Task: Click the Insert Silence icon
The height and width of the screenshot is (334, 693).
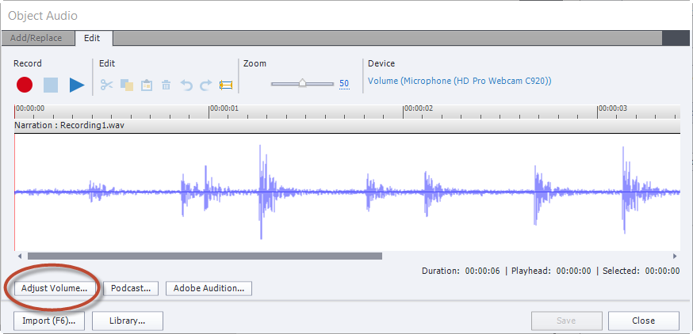Action: (226, 85)
